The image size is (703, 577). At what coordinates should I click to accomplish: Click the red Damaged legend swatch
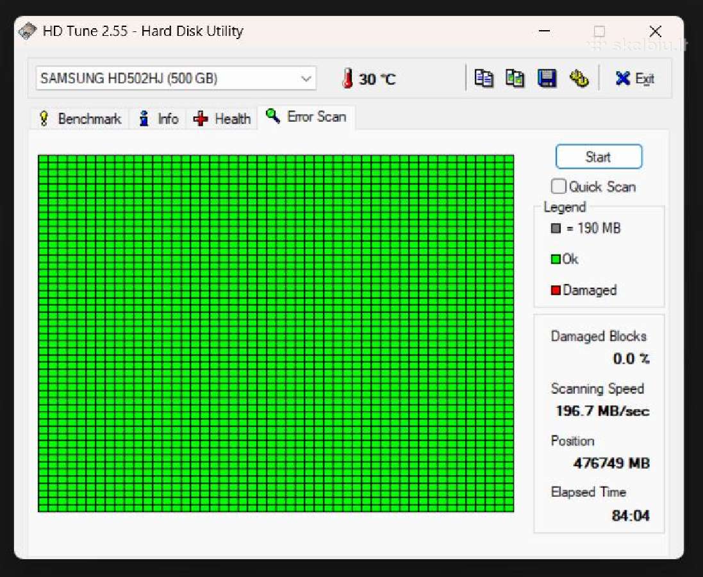pyautogui.click(x=556, y=290)
